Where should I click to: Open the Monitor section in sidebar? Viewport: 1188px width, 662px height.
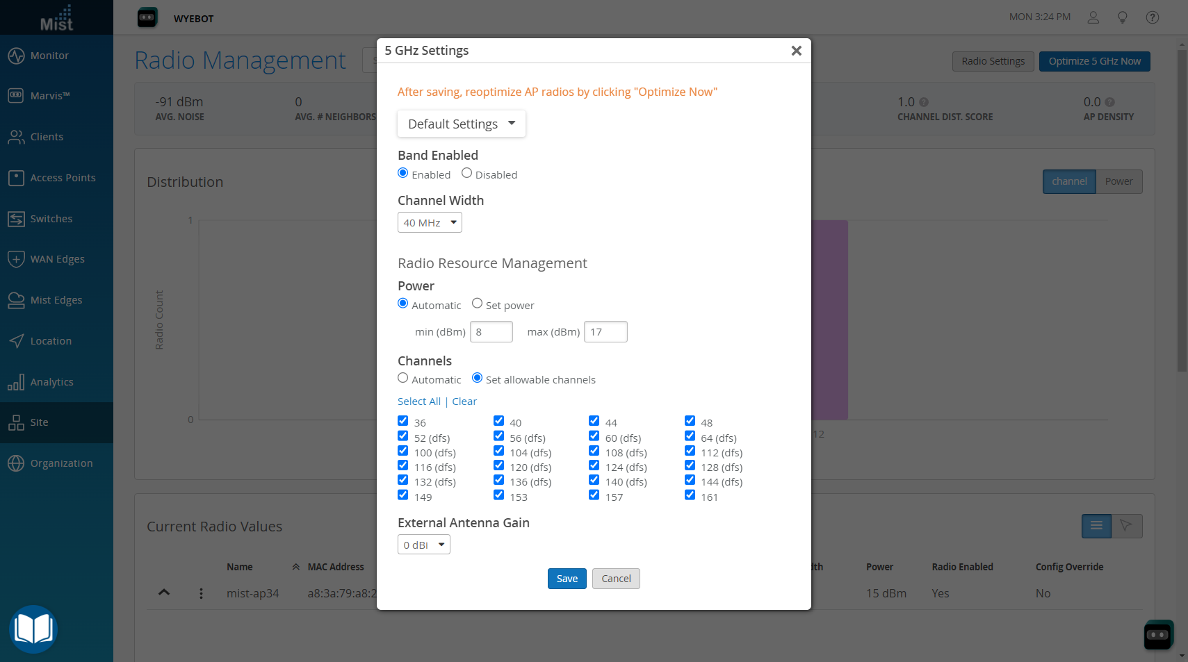tap(49, 56)
